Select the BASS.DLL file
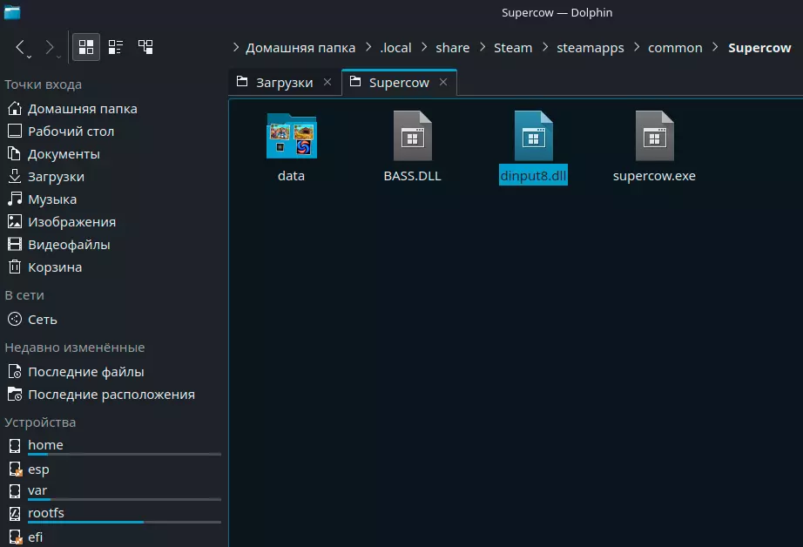 click(x=412, y=138)
